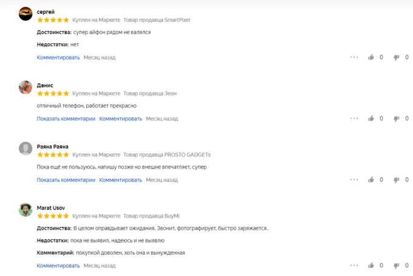Click Комментировать under сергей's review
413x276 pixels.
point(58,57)
